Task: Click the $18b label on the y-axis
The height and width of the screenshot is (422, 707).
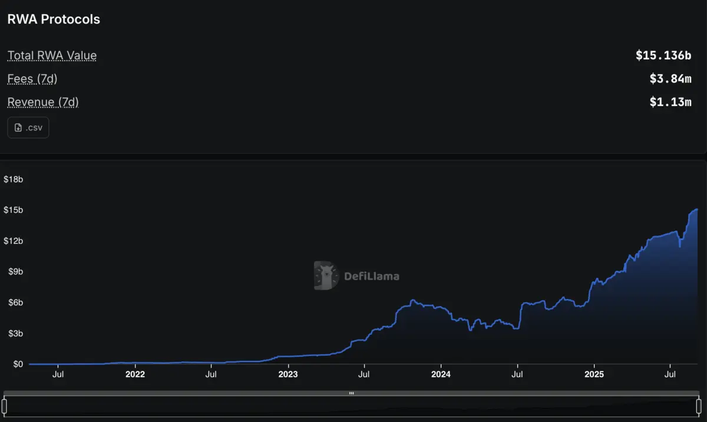Action: 14,179
